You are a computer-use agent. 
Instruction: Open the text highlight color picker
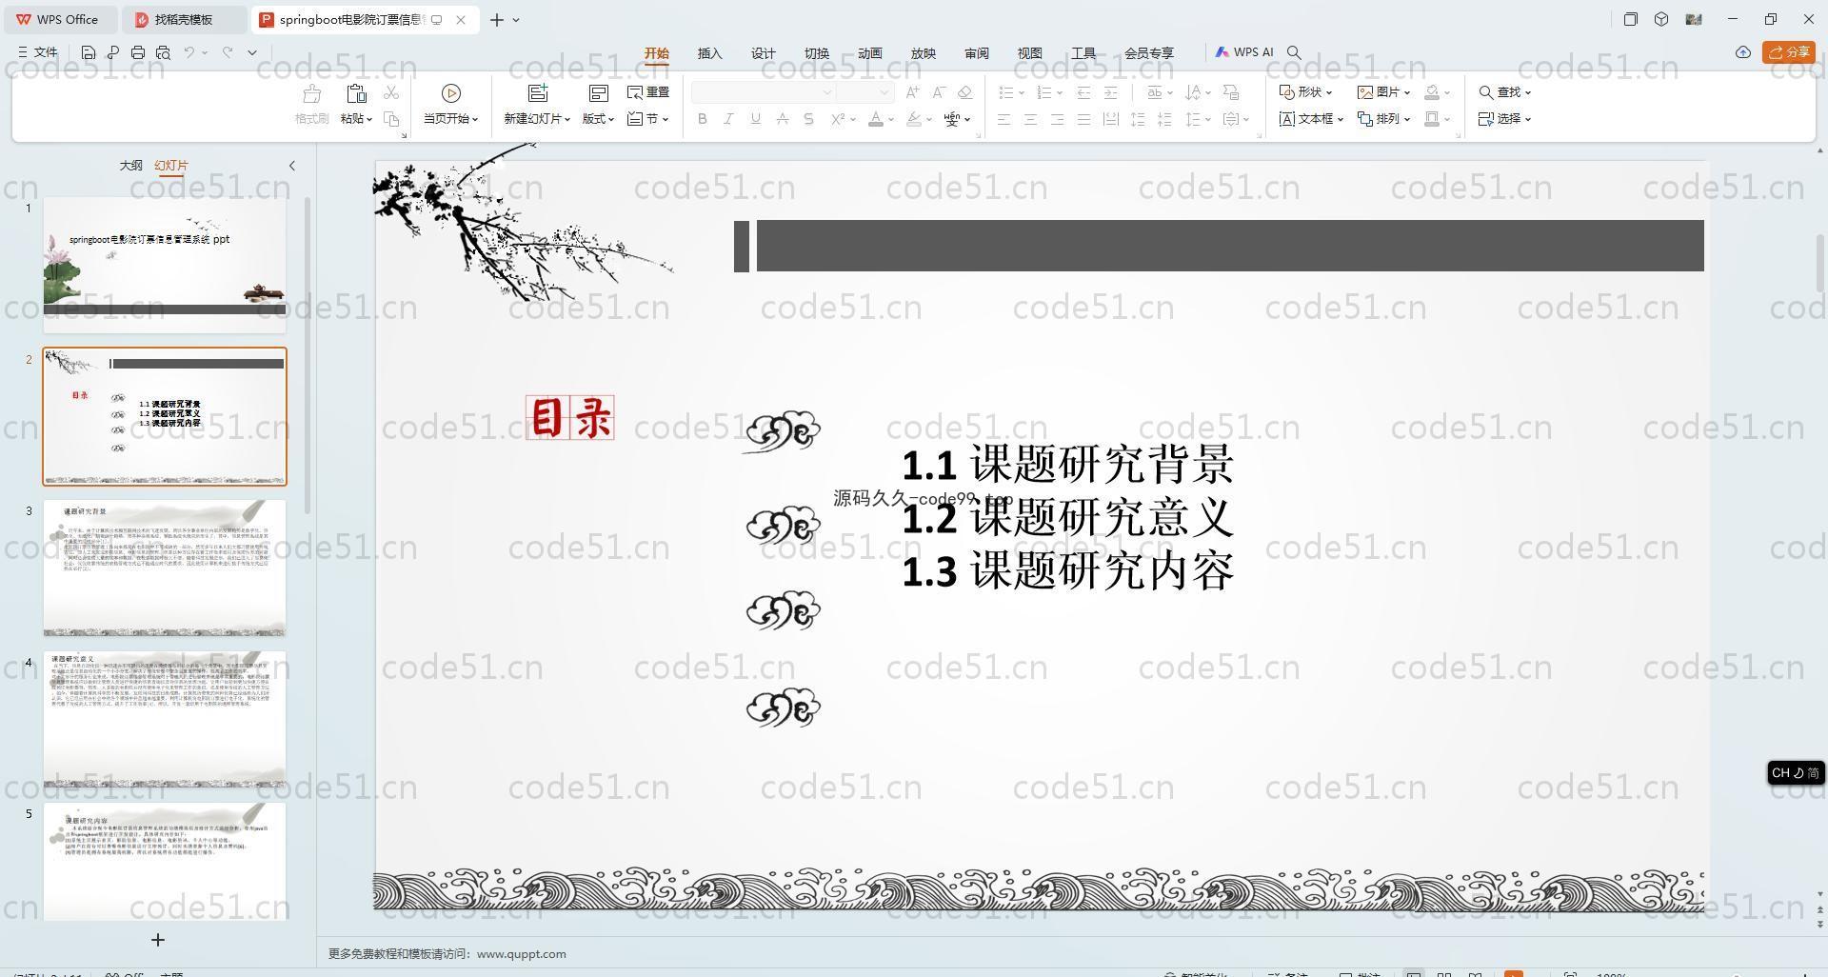[x=914, y=119]
